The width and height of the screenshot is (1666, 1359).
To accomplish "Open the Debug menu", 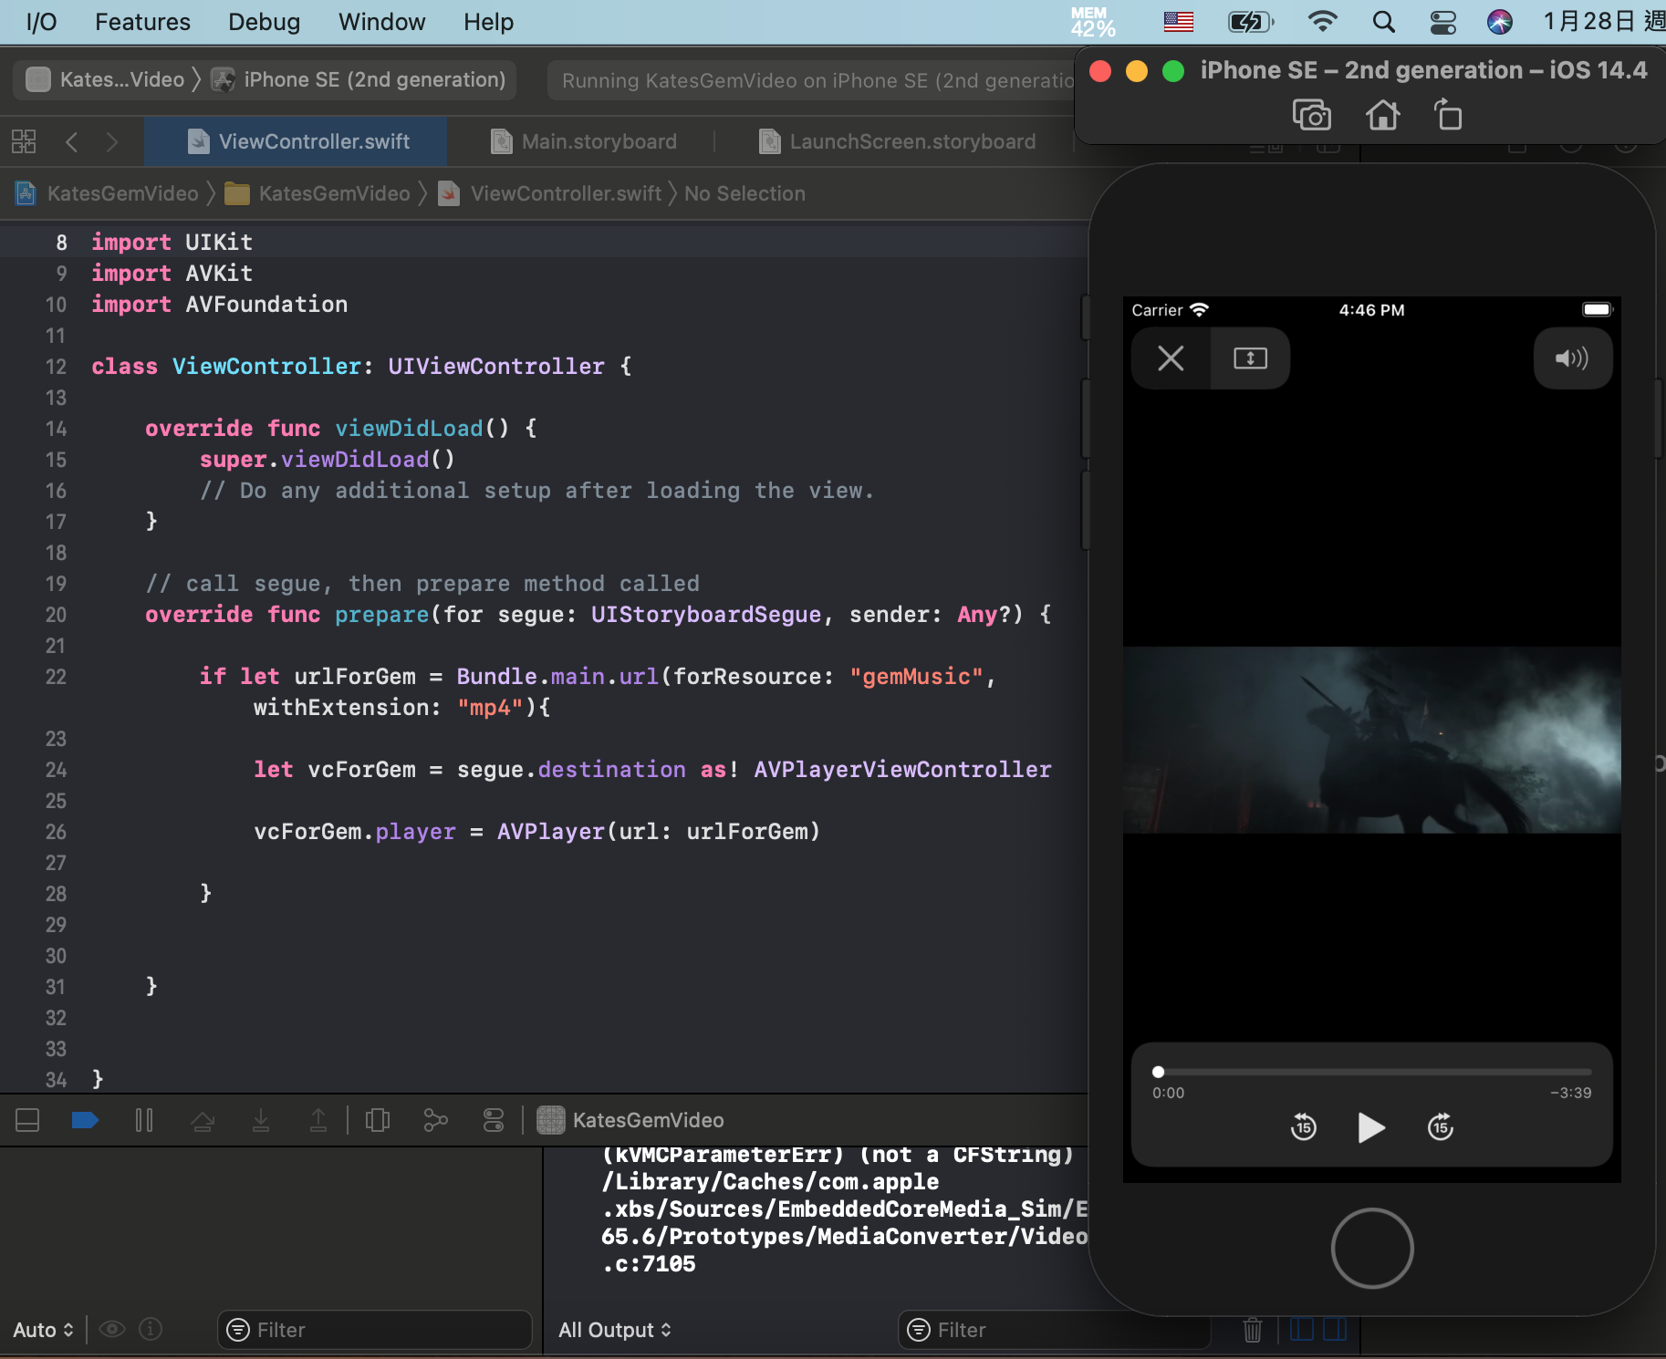I will point(264,22).
